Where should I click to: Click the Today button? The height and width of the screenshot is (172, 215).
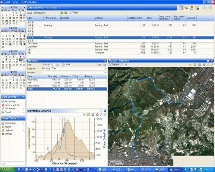(73, 13)
